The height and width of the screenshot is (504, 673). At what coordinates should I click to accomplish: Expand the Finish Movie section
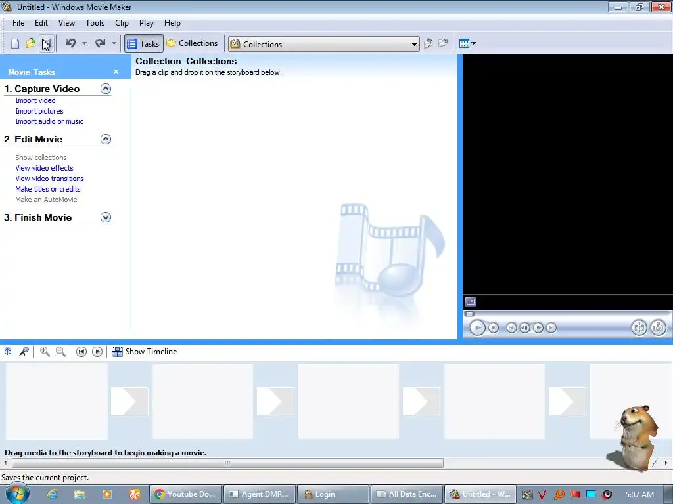[106, 217]
